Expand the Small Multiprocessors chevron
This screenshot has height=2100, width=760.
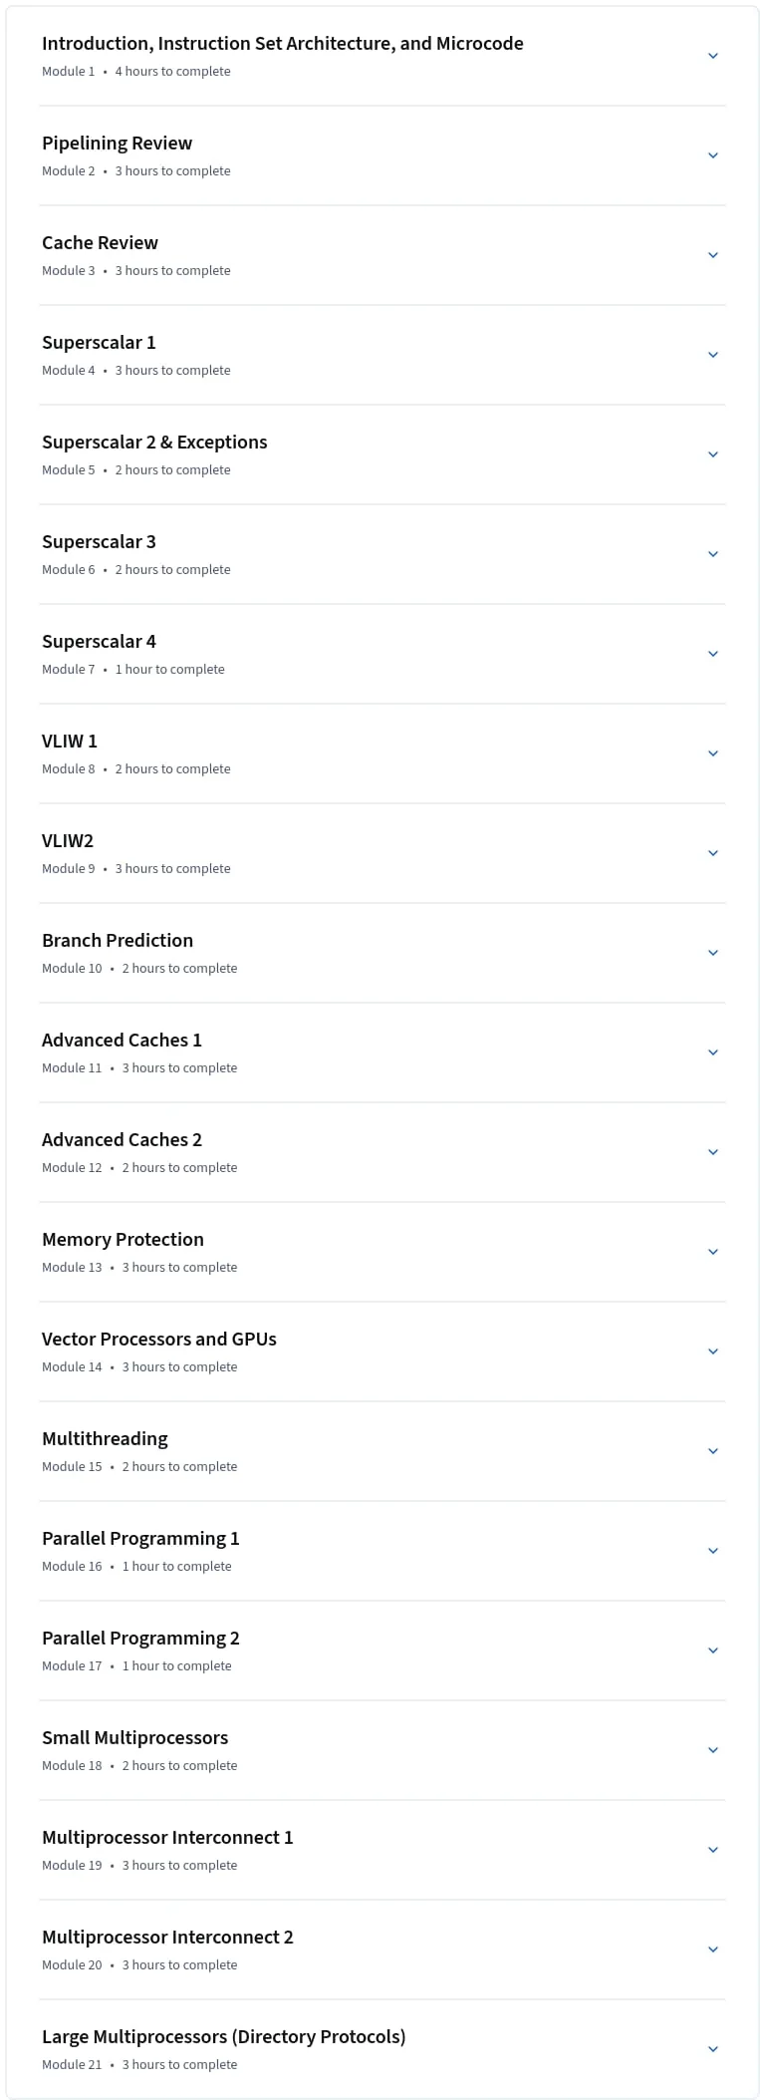713,1750
